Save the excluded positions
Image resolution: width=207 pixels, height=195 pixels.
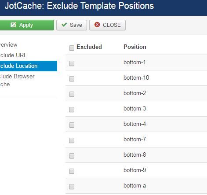(x=72, y=25)
